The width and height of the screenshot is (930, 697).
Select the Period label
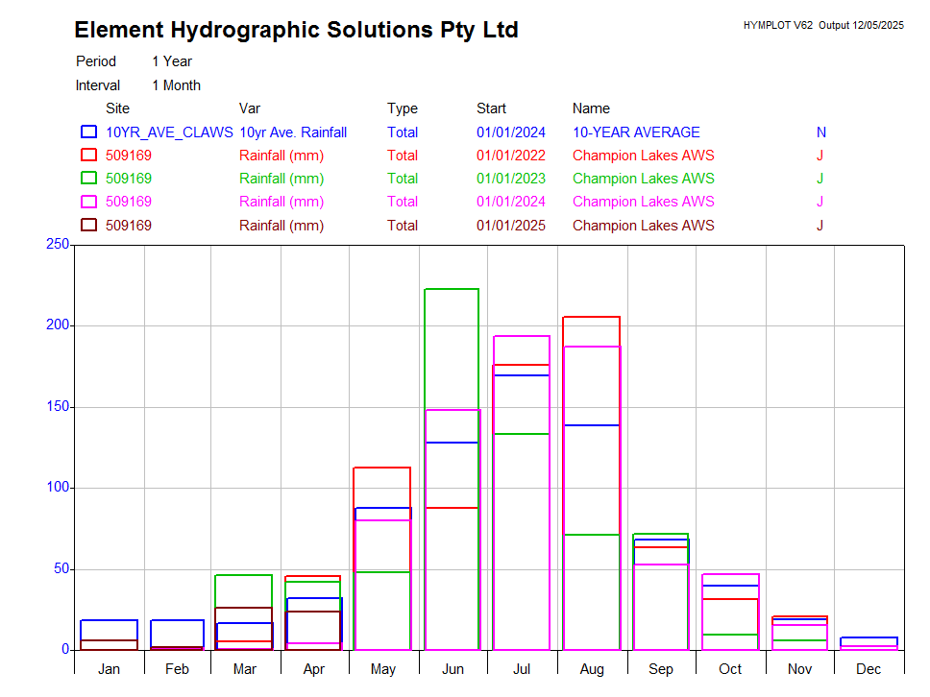pyautogui.click(x=96, y=61)
